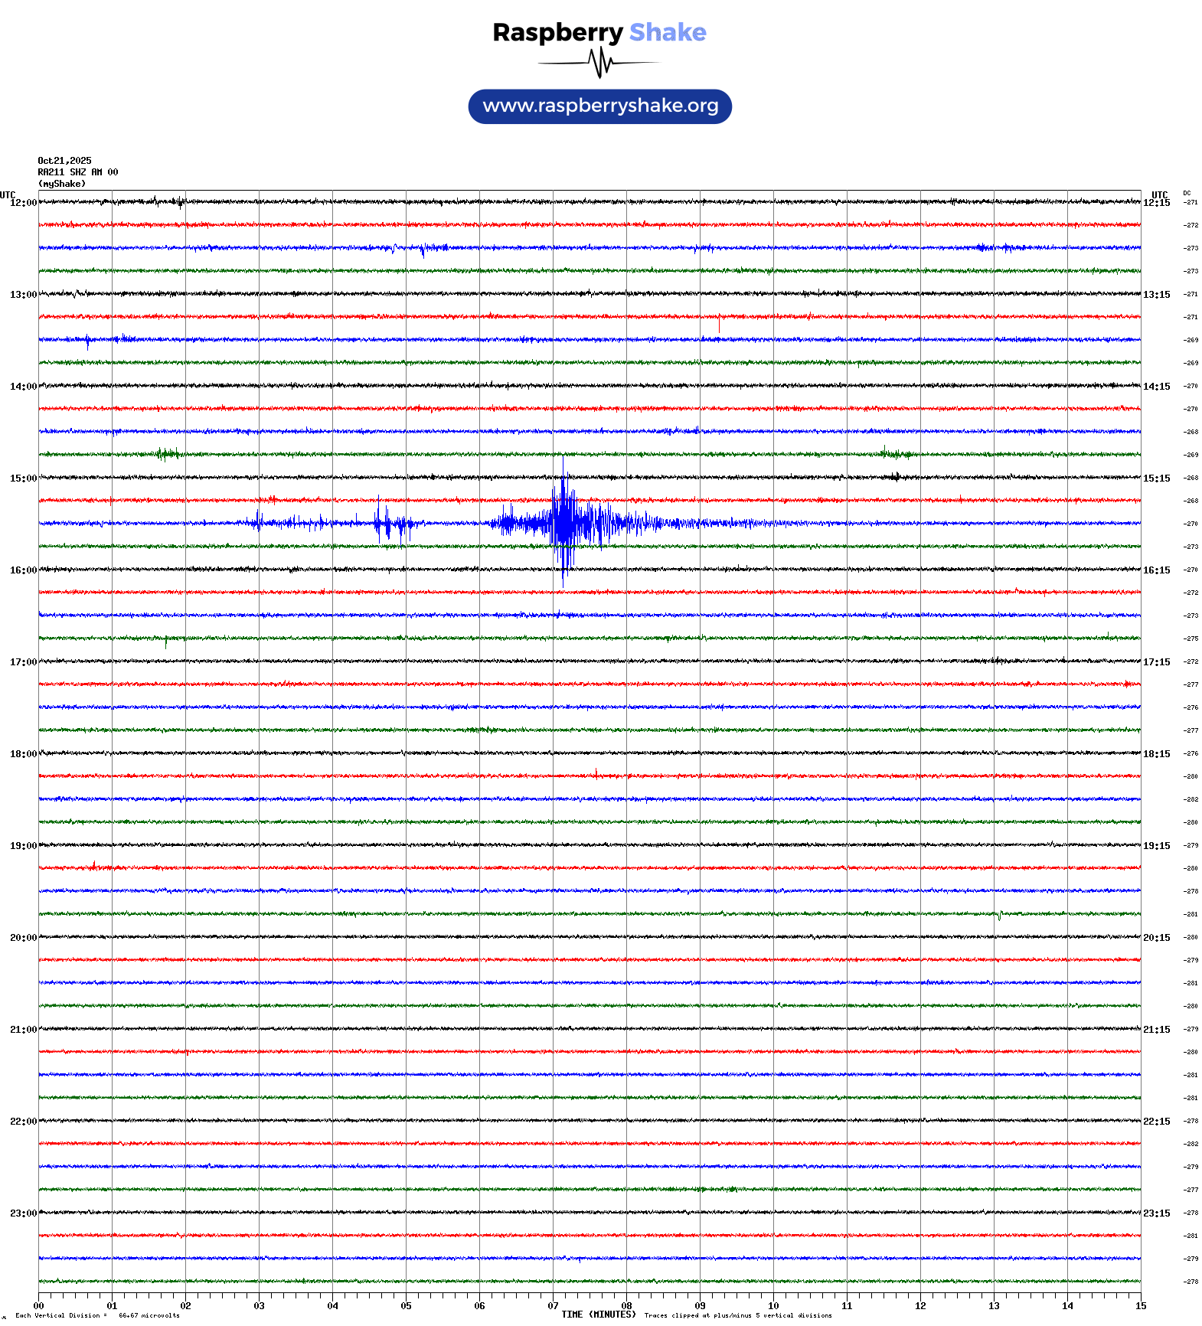The width and height of the screenshot is (1202, 1326).
Task: Click the seismic wave icon under the logo
Action: click(599, 63)
